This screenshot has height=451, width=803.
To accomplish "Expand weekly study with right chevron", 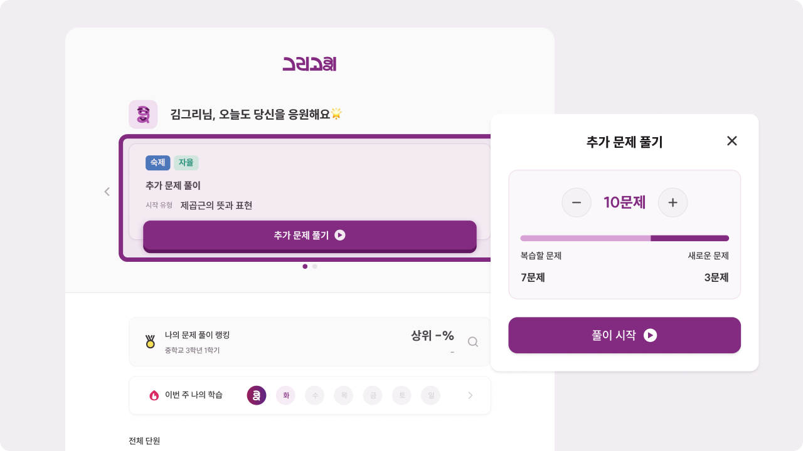I will (x=471, y=395).
